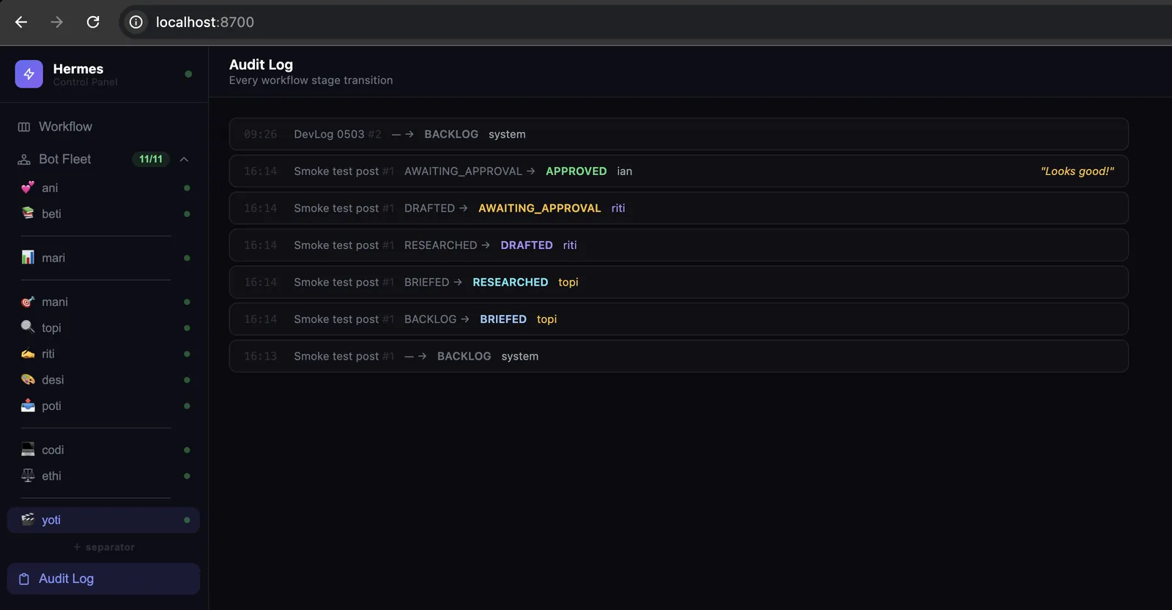Click the APPROVED status label
The height and width of the screenshot is (610, 1172).
(576, 171)
